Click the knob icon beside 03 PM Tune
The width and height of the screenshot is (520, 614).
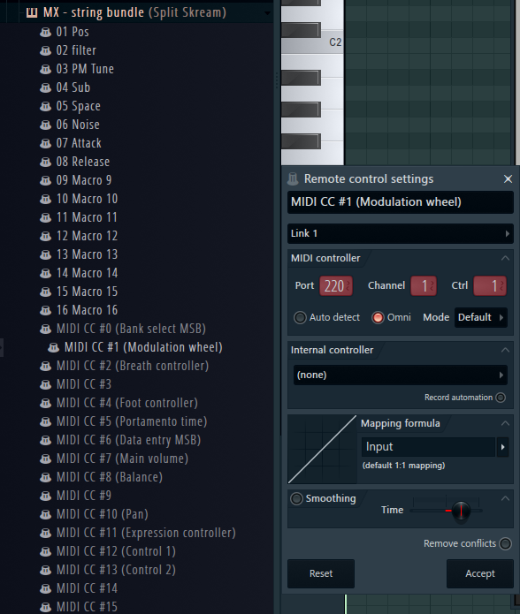(x=45, y=69)
